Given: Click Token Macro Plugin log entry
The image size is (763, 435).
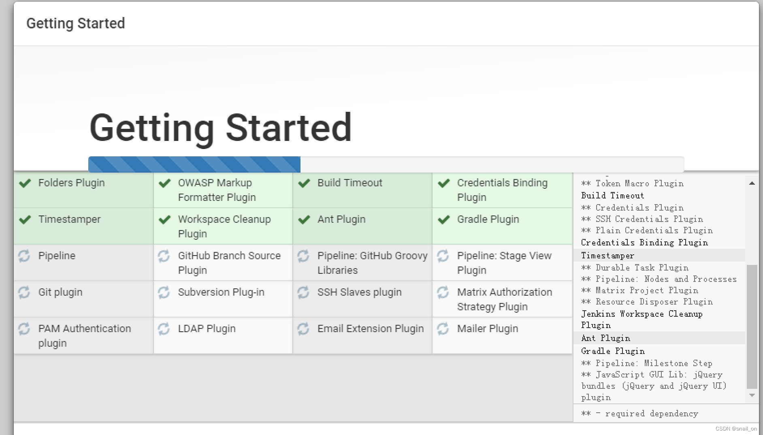Looking at the screenshot, I should pos(633,183).
